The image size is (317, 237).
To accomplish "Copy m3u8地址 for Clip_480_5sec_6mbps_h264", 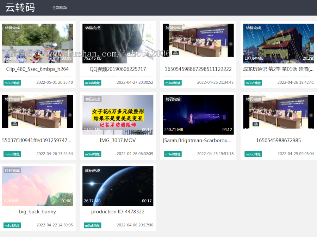I will click(x=12, y=83).
